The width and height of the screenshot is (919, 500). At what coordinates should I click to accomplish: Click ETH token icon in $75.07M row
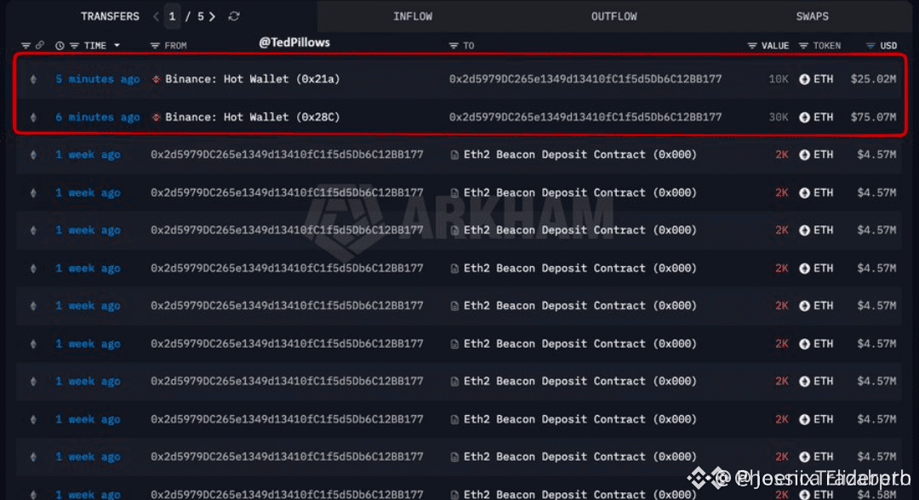(x=804, y=117)
